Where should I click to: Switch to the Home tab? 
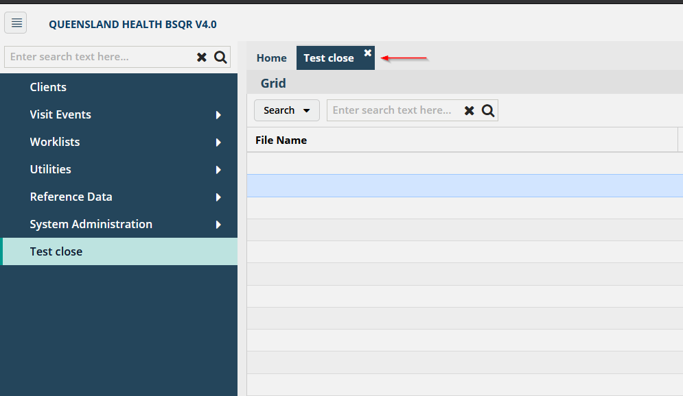point(271,58)
